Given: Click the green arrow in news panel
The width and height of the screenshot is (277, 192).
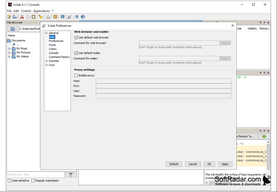Looking at the screenshot, I should [264, 136].
